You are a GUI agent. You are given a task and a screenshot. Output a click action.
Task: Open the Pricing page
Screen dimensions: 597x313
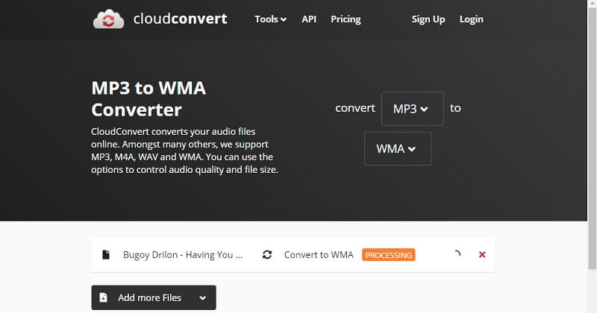tap(345, 19)
